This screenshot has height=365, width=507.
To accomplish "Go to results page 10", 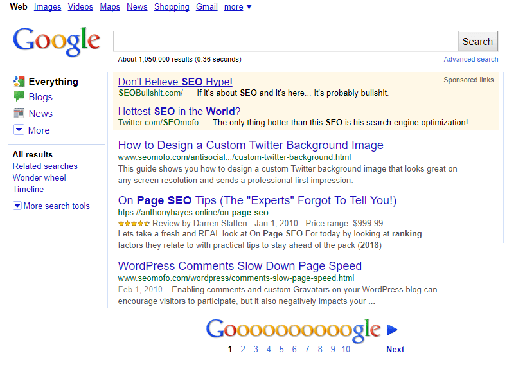I will 346,349.
